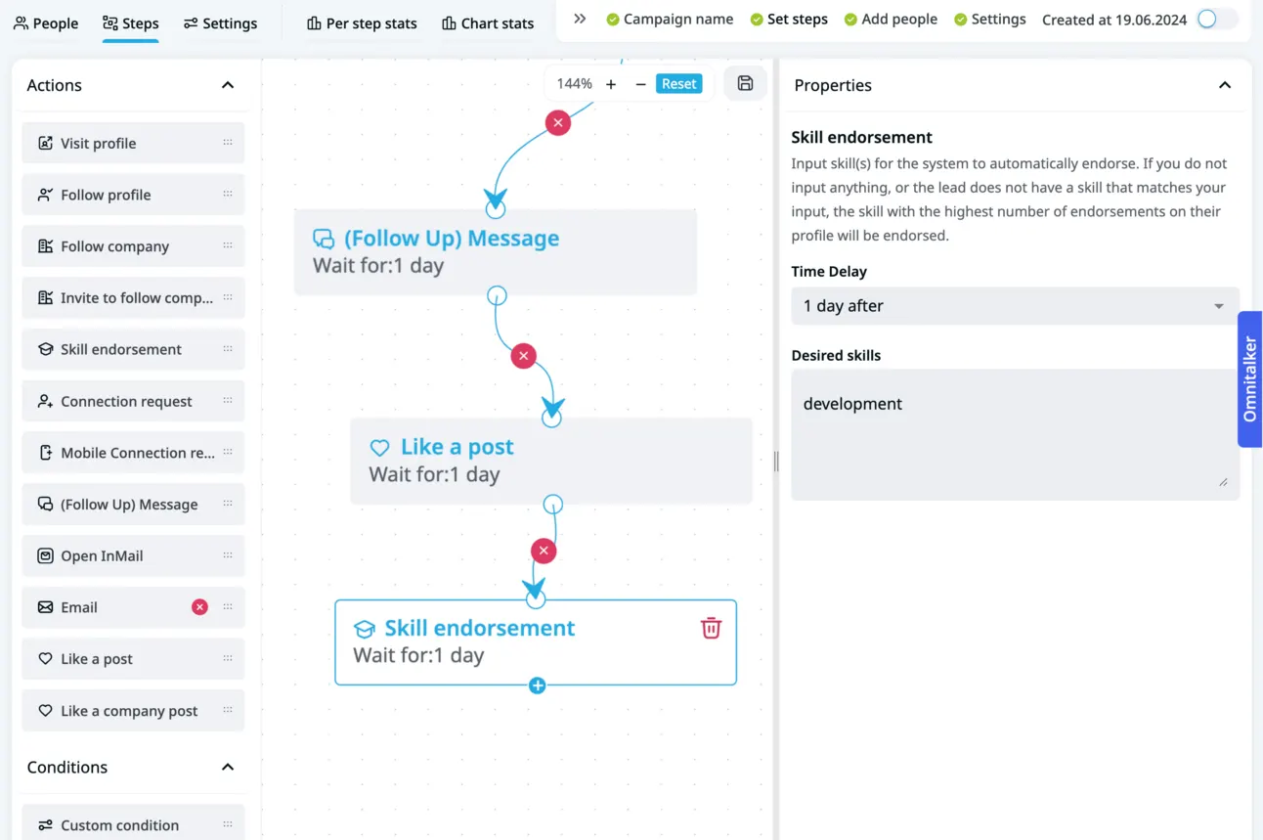
Task: Open the Time Delay dropdown
Action: [1015, 306]
